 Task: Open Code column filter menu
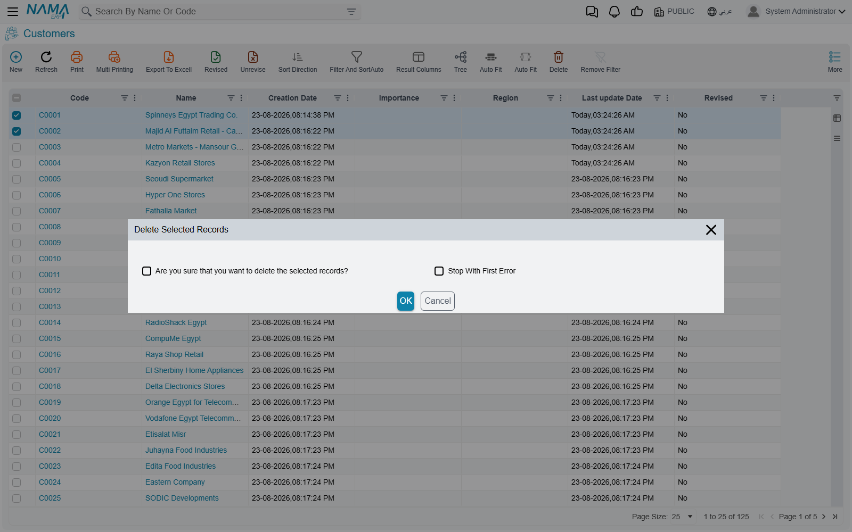[125, 98]
